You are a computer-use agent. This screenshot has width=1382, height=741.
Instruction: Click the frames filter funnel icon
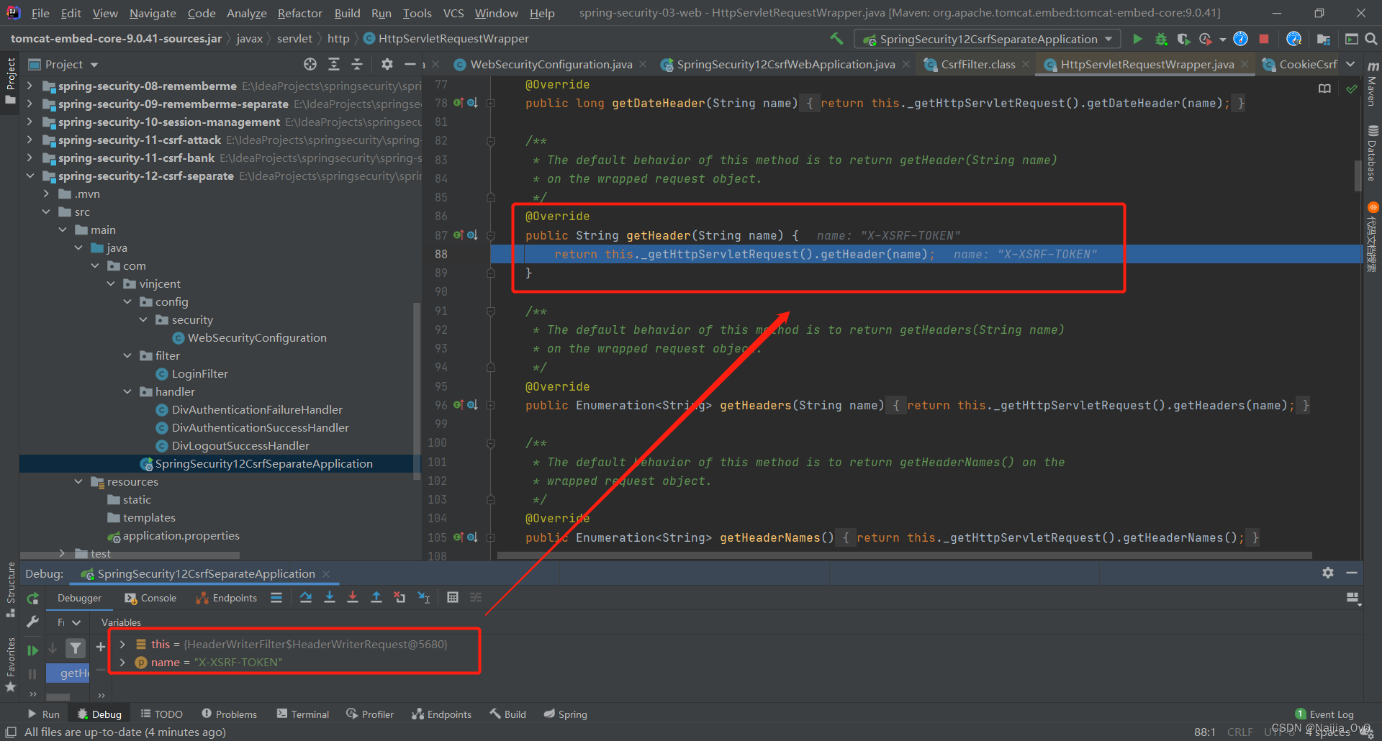pos(76,648)
